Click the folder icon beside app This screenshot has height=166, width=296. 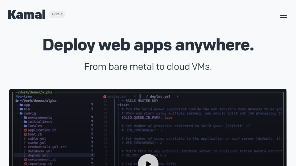(21, 105)
